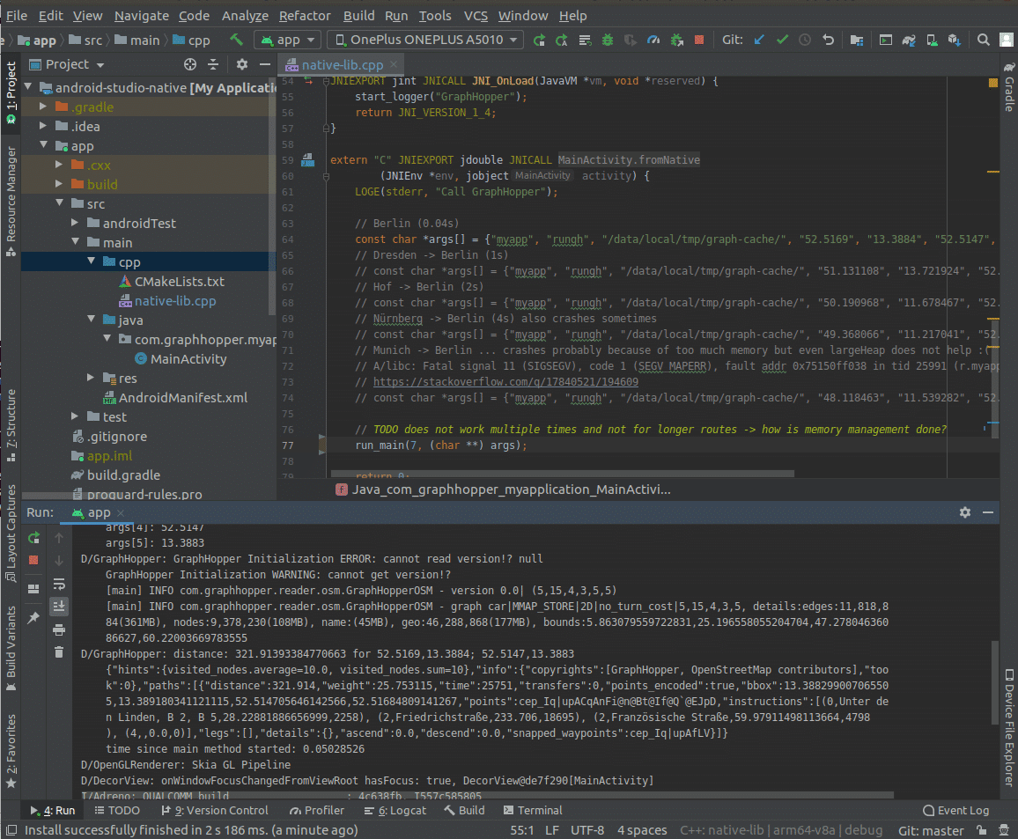Open the Android profiler gauge icon
This screenshot has width=1018, height=839.
pos(653,40)
